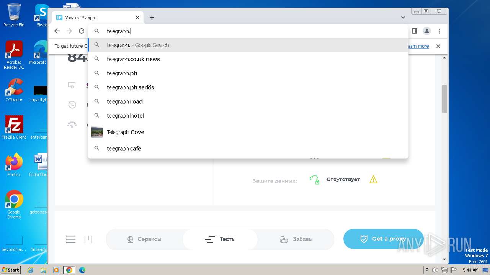The image size is (490, 275).
Task: Expand the tab search chevron
Action: coord(403,18)
